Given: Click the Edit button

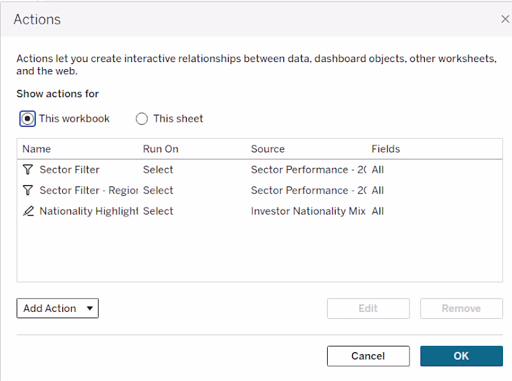Looking at the screenshot, I should tap(368, 308).
